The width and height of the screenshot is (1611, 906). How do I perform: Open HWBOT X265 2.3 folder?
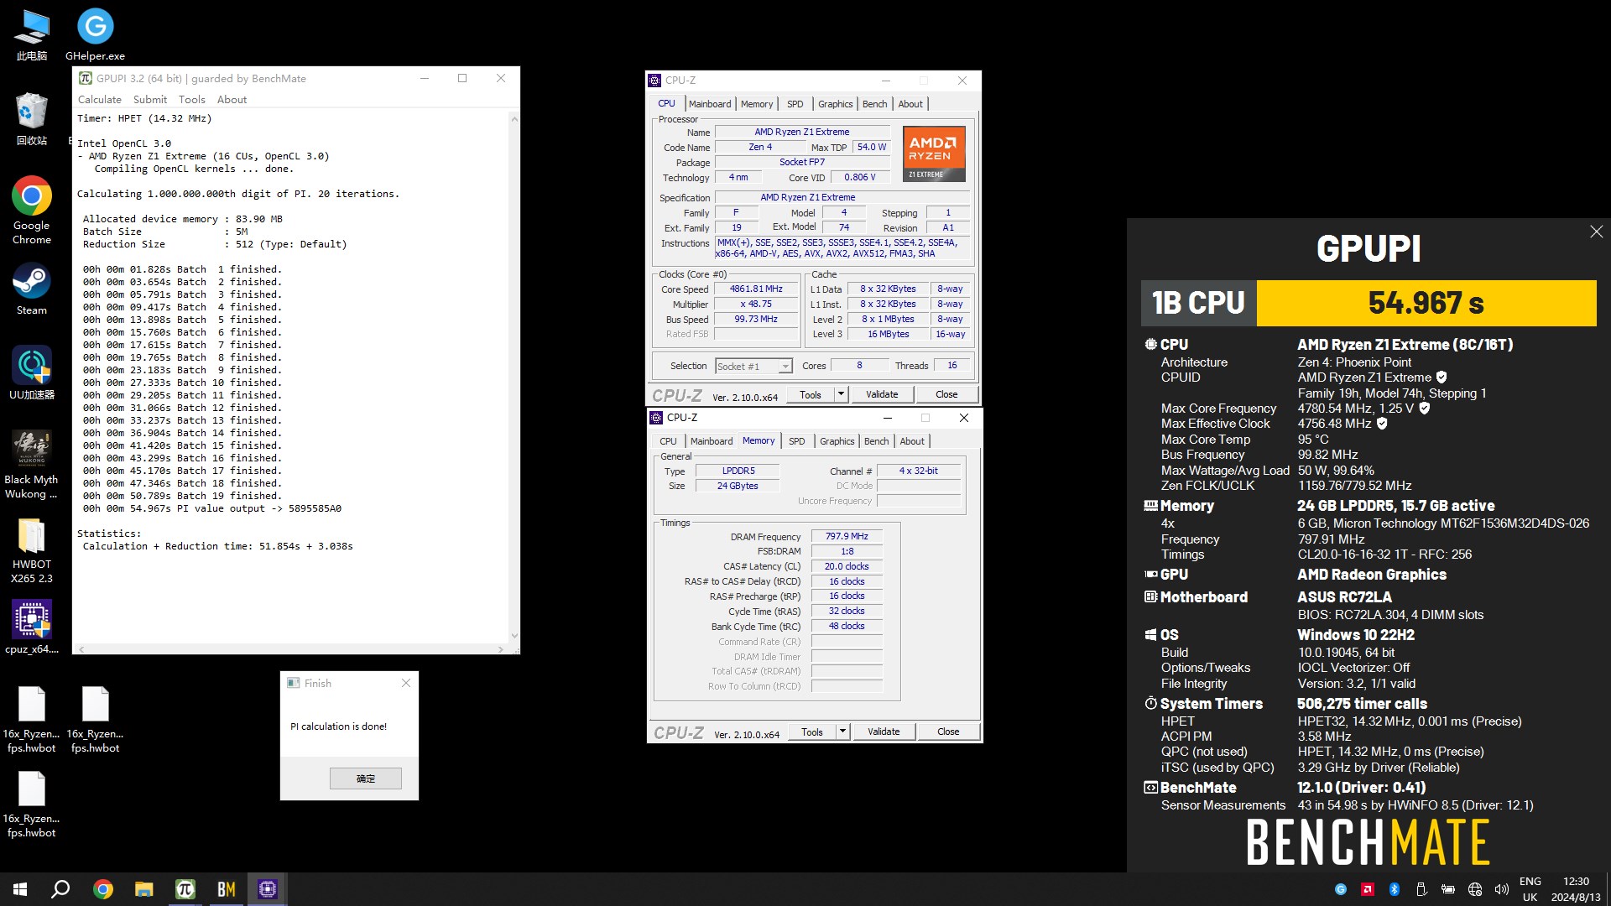click(32, 550)
